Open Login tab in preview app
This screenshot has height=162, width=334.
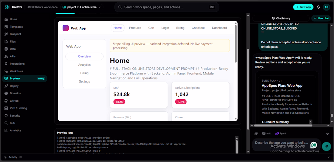pyautogui.click(x=165, y=28)
